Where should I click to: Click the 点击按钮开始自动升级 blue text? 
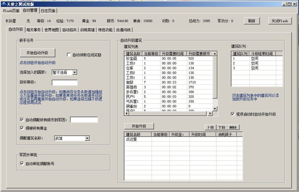(37, 63)
